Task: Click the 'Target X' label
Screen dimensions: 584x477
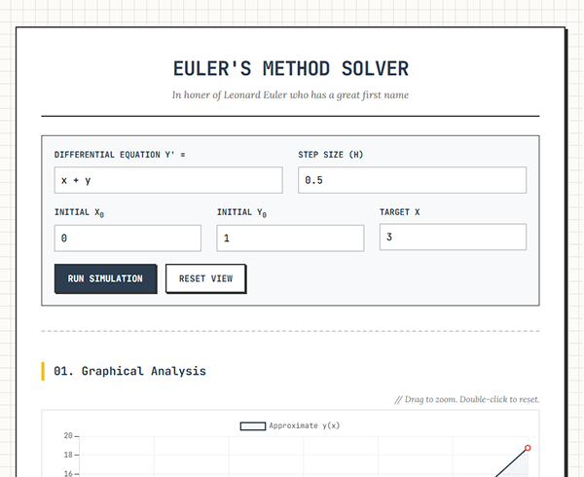Action: coord(400,212)
